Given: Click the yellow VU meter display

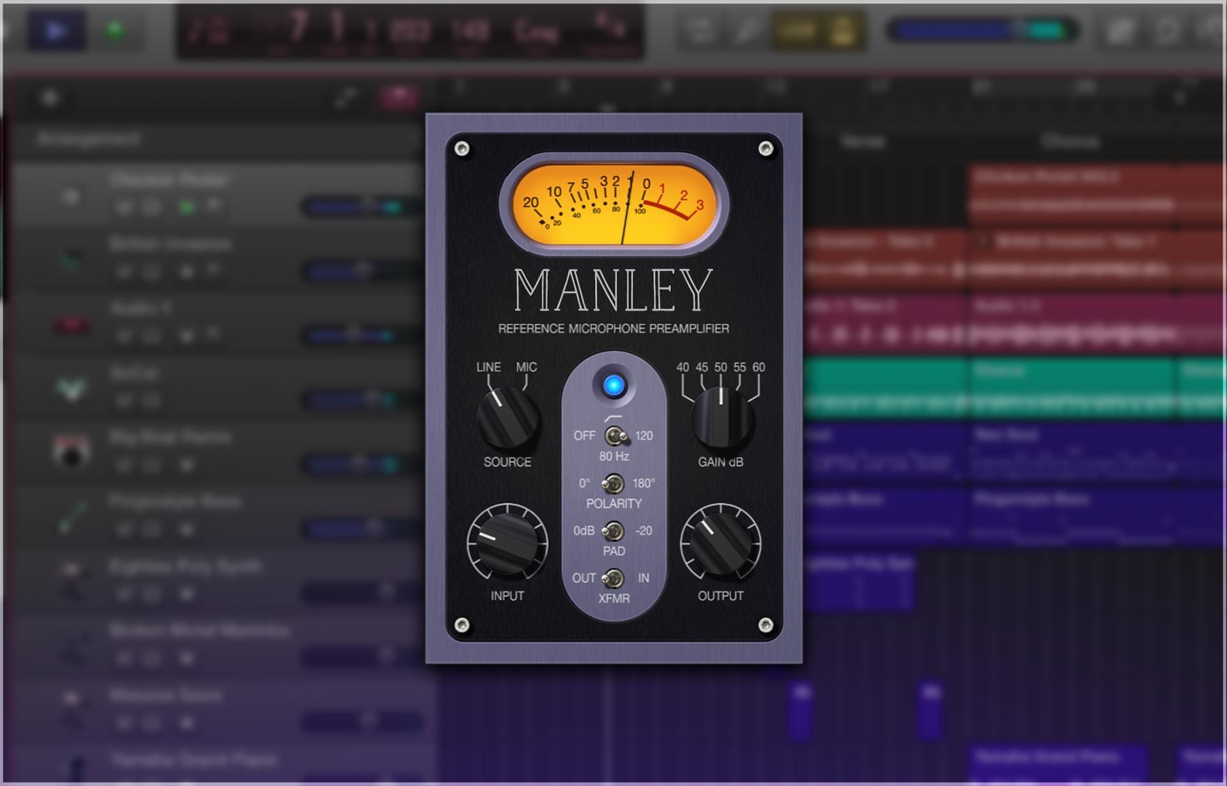Looking at the screenshot, I should (614, 204).
